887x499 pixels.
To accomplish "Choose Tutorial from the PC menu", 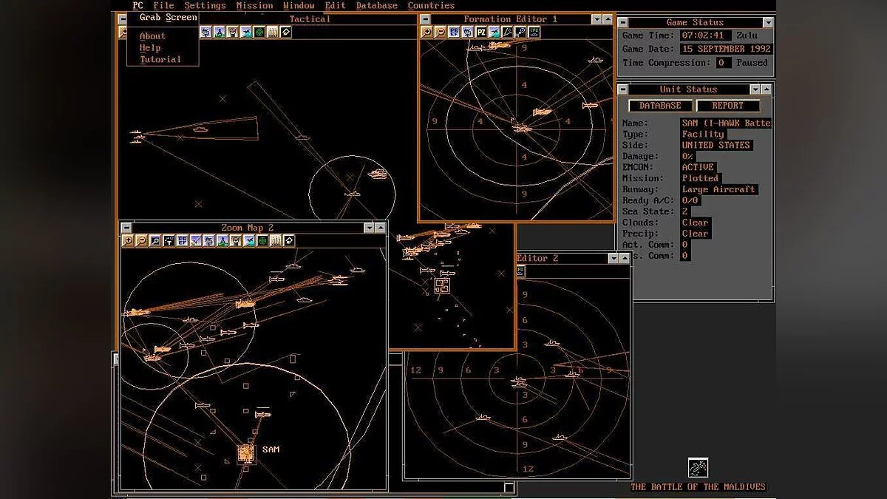I will (160, 59).
